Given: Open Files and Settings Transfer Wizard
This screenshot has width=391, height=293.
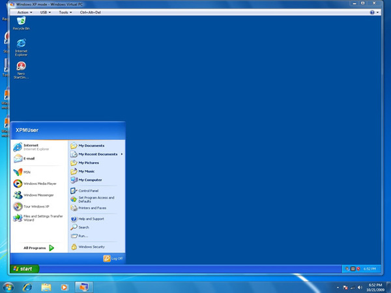Looking at the screenshot, I should pos(38,218).
